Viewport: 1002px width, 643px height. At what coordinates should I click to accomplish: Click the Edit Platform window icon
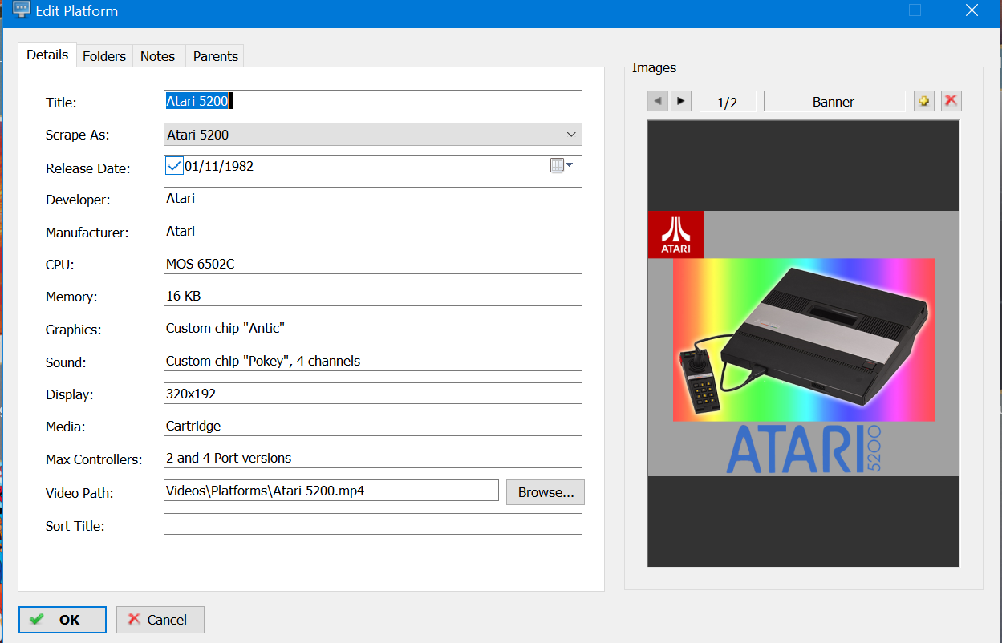coord(22,10)
